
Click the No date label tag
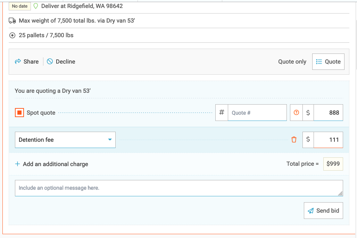point(19,6)
